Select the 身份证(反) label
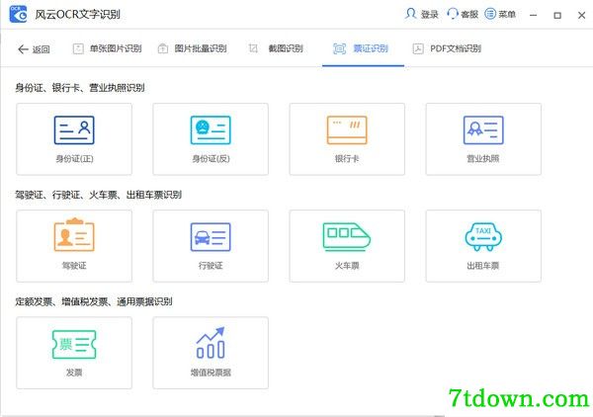Viewport: 593px width, 417px height. [212, 158]
